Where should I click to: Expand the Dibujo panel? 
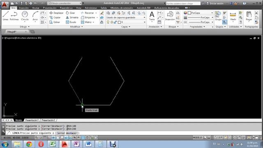coord(25,27)
